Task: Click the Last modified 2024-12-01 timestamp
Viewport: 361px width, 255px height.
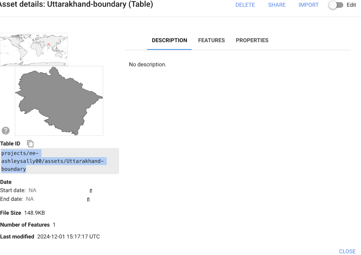Action: (x=68, y=236)
